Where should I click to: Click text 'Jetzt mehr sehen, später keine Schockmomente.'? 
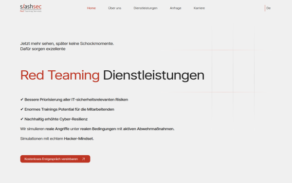(x=67, y=43)
